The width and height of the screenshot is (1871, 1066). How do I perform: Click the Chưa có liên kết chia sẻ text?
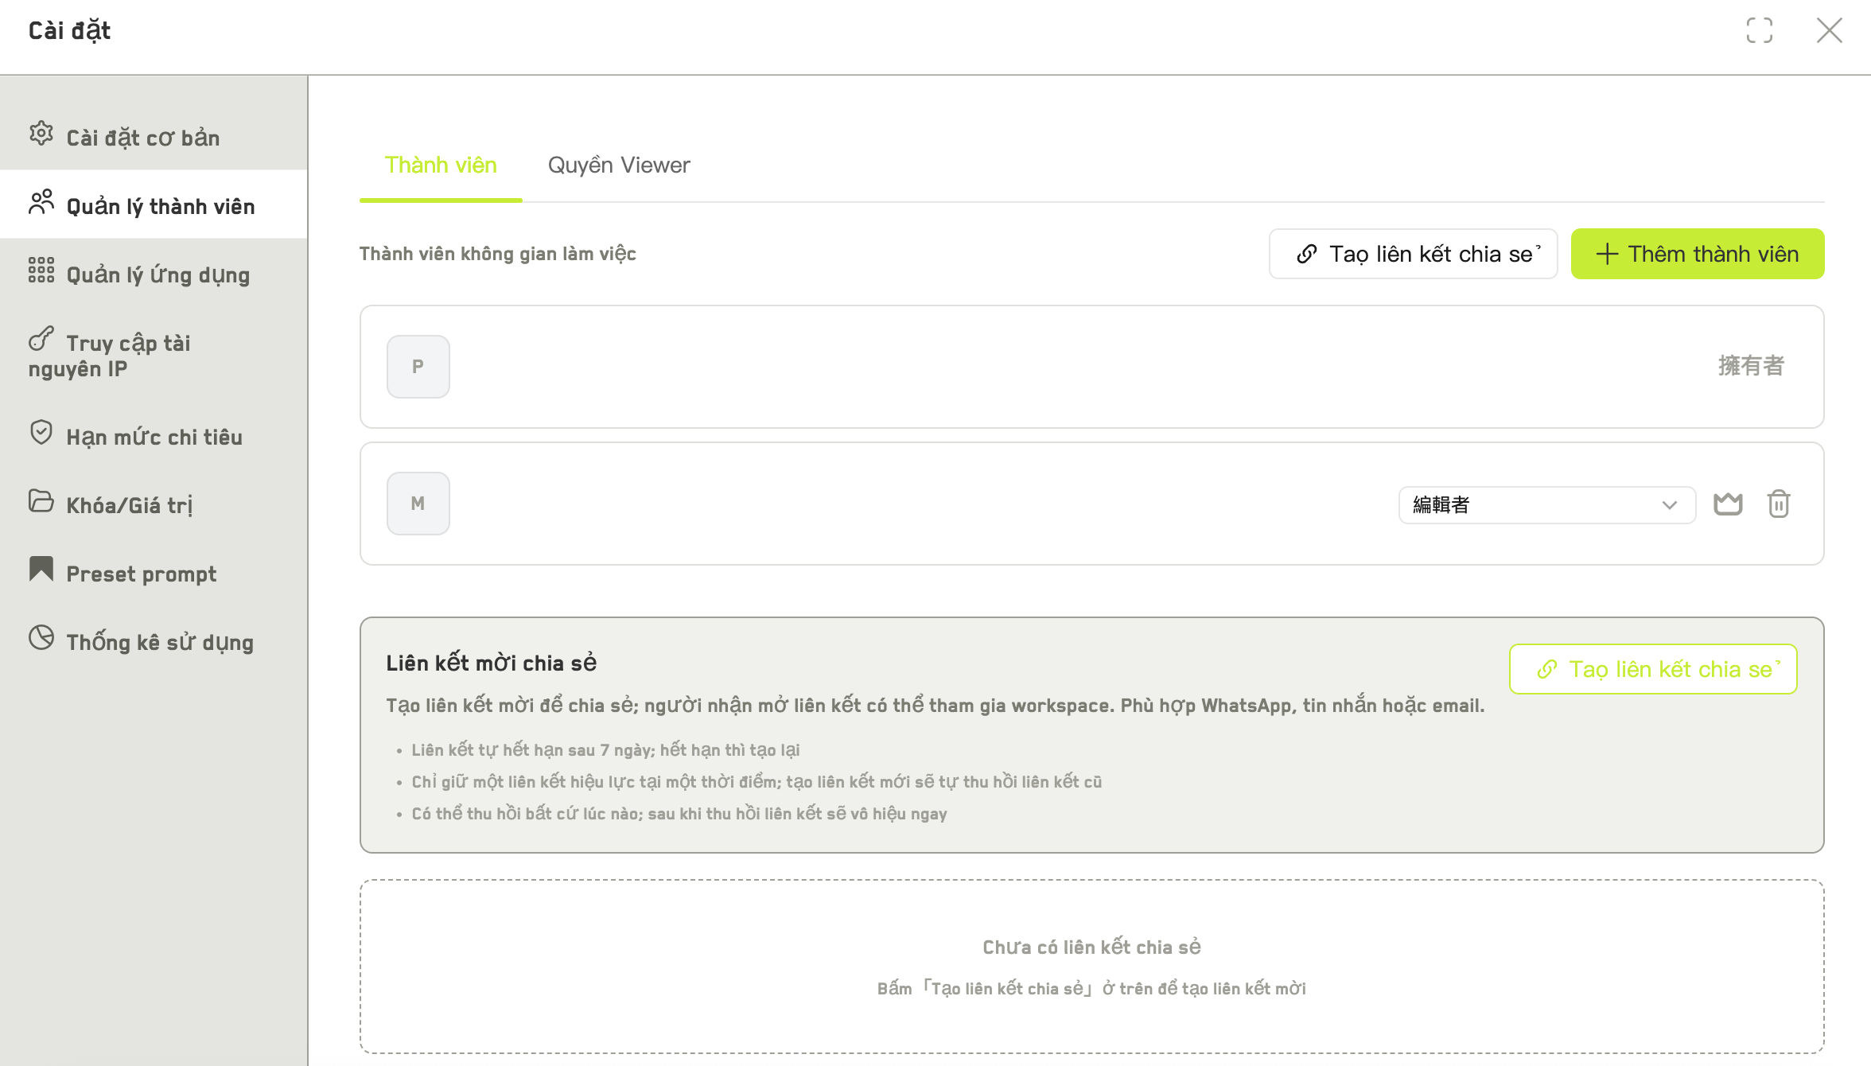pos(1091,947)
